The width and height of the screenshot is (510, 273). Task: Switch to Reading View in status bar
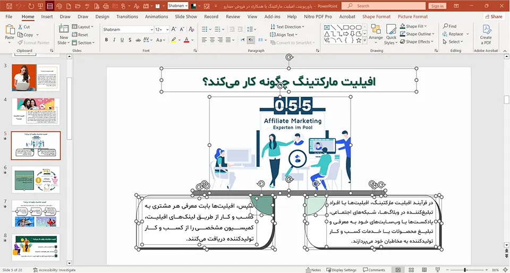(x=424, y=270)
